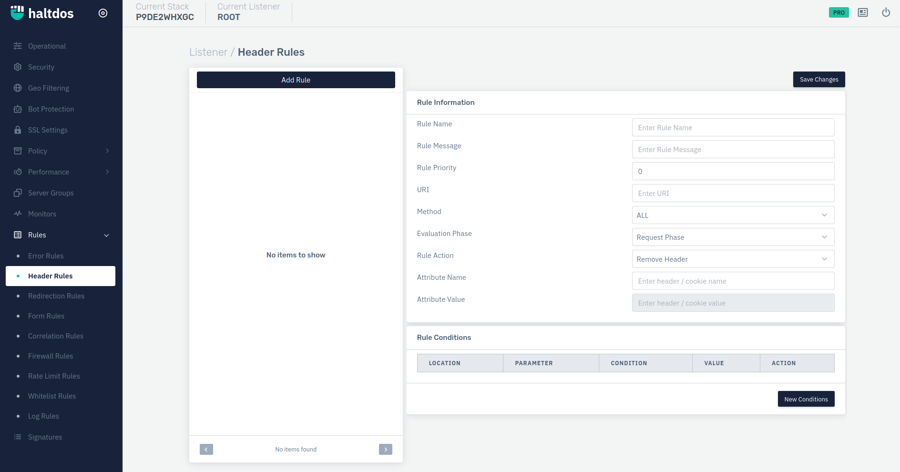This screenshot has height=472, width=900.
Task: Focus the Rule Priority field
Action: [733, 172]
